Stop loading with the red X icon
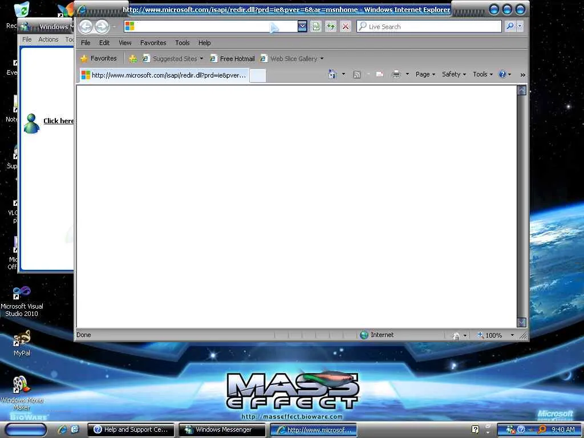The height and width of the screenshot is (438, 584). pos(346,26)
